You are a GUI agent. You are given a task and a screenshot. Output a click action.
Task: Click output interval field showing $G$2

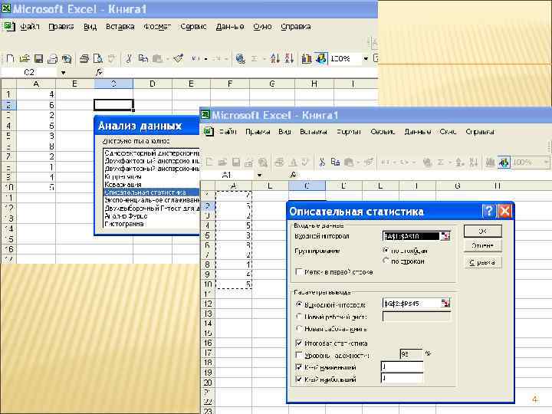pos(411,303)
